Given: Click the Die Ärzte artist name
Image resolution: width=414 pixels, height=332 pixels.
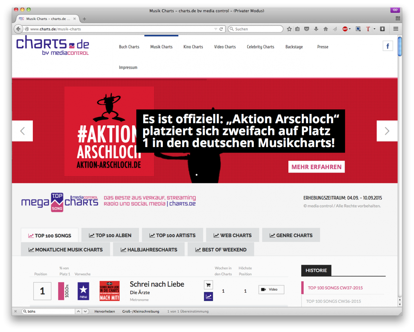Looking at the screenshot, I should click(140, 293).
